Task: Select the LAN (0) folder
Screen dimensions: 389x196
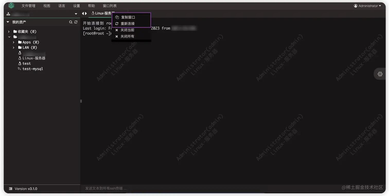Action: (28, 48)
